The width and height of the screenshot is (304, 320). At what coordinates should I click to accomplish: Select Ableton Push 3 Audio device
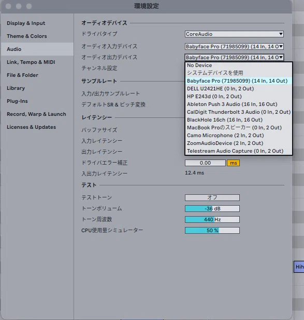pos(239,104)
